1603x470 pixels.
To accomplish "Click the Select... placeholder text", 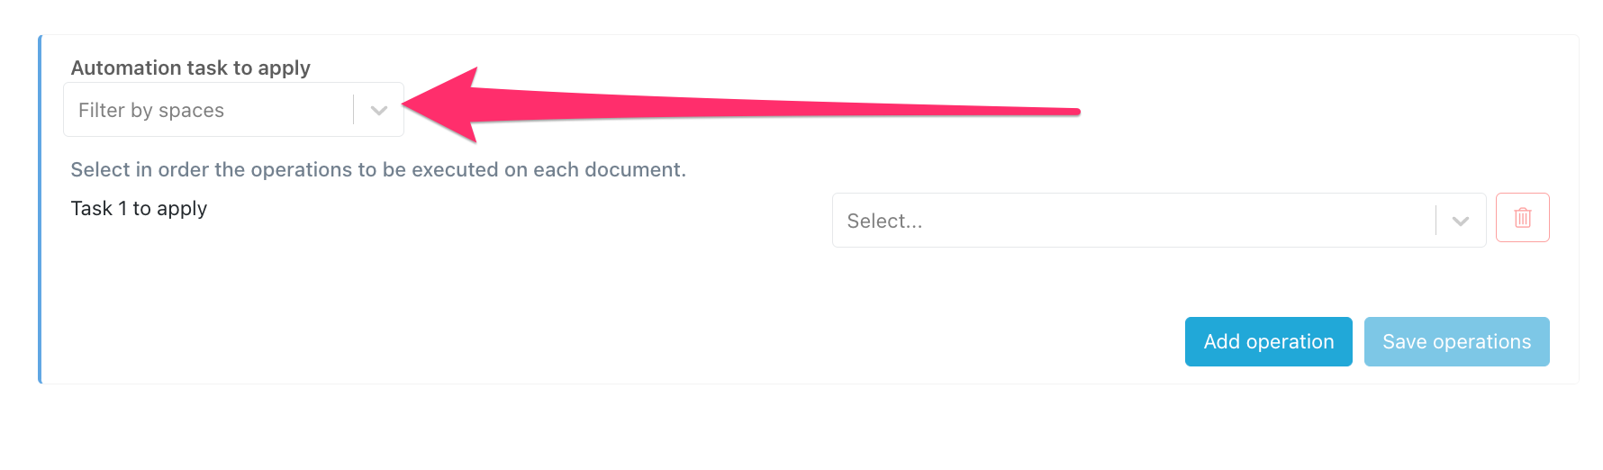I will [x=884, y=221].
